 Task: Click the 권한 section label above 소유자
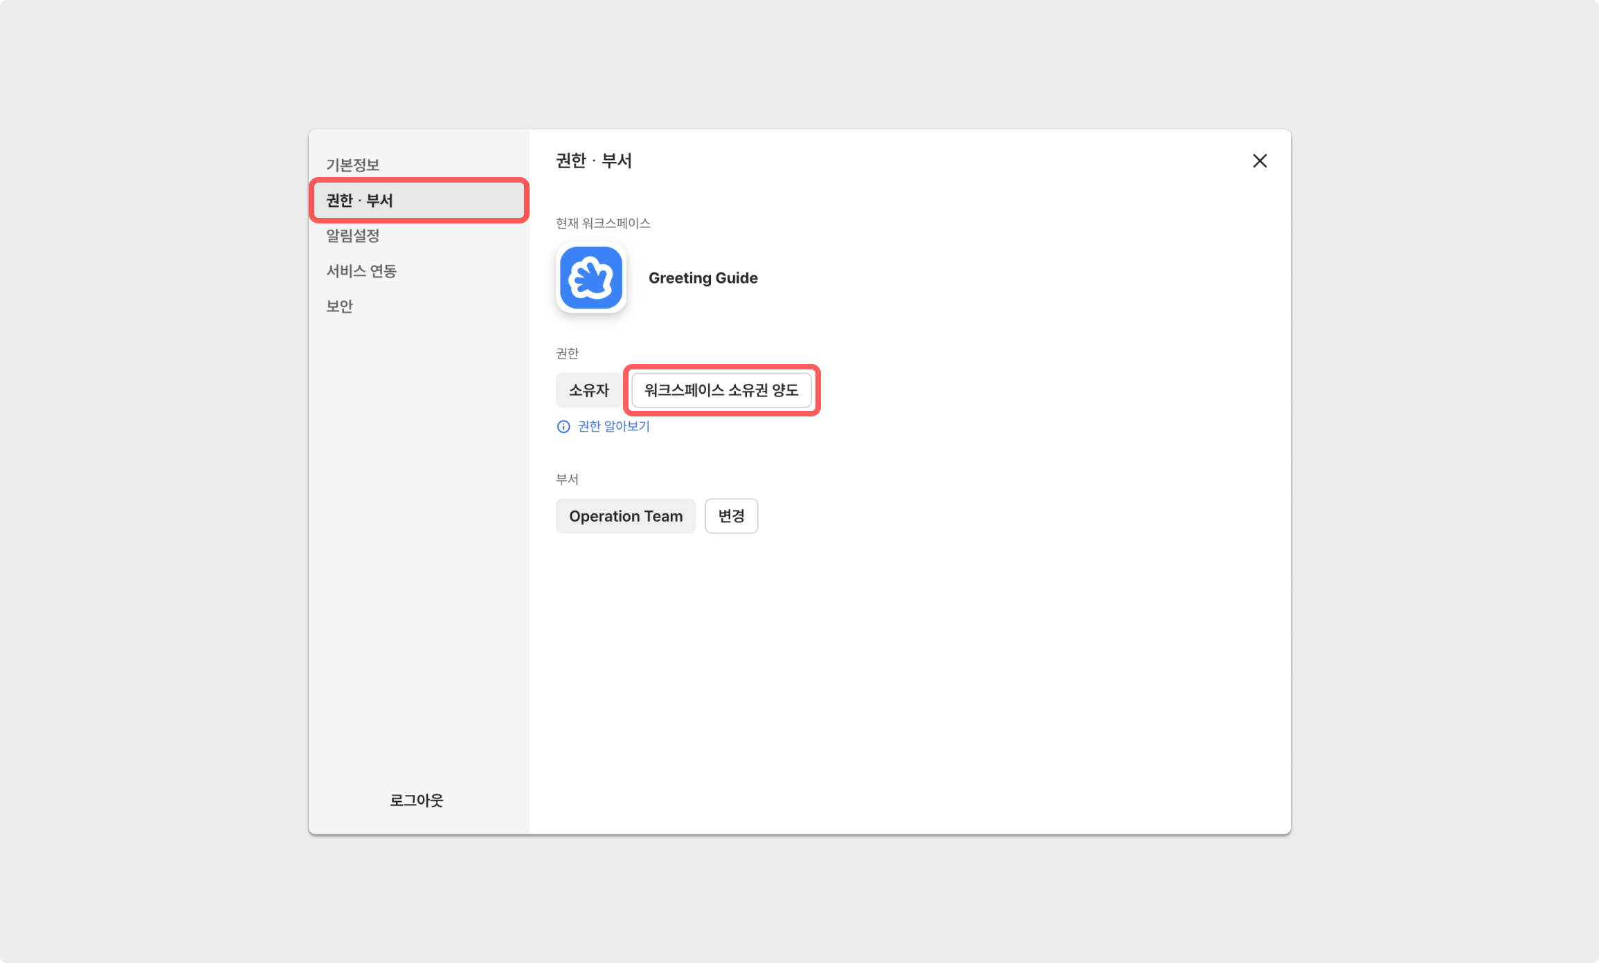[x=567, y=354]
